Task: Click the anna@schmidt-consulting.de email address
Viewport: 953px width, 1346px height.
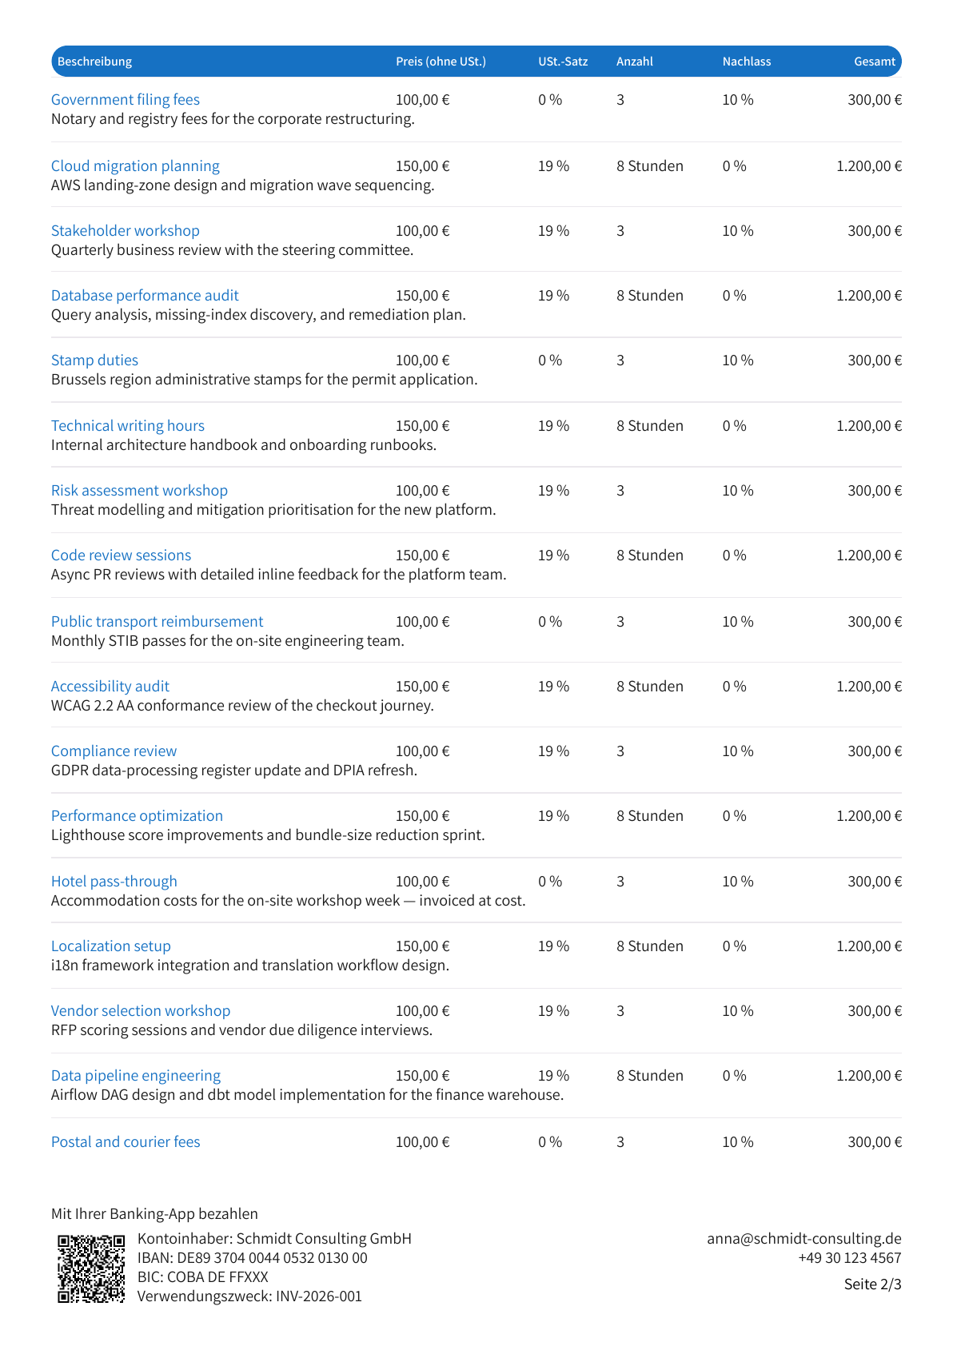Action: (x=804, y=1239)
